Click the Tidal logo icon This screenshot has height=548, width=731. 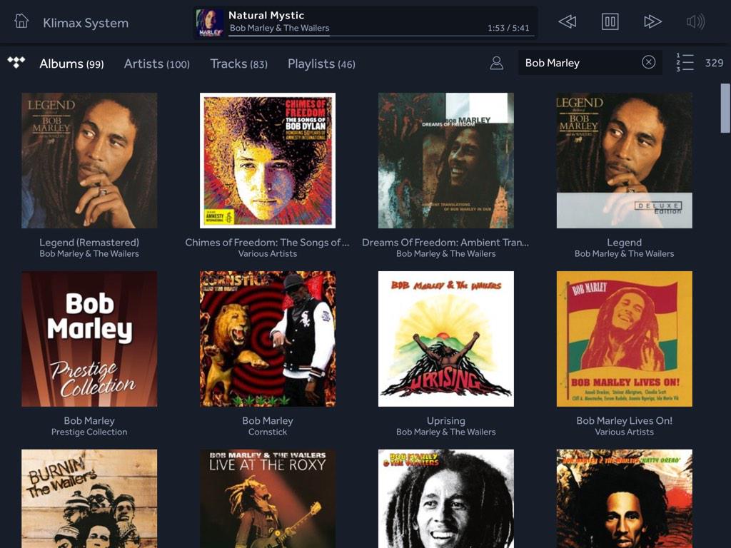[x=16, y=62]
